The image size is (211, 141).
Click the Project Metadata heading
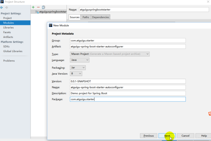pos(63,34)
